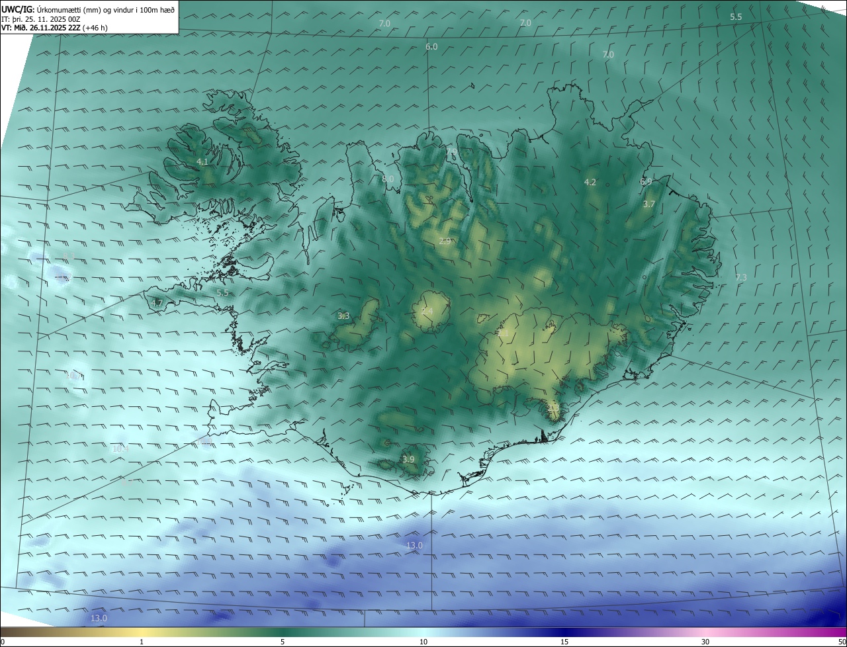The height and width of the screenshot is (647, 847).
Task: Click the 4.2 value label in northeast Iceland
Action: (590, 182)
